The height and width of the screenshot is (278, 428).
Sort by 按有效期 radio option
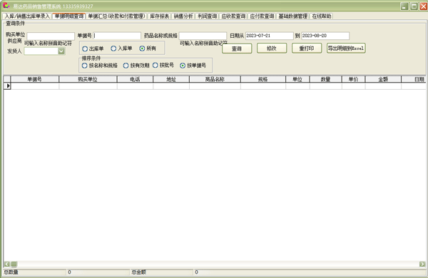[x=136, y=66]
